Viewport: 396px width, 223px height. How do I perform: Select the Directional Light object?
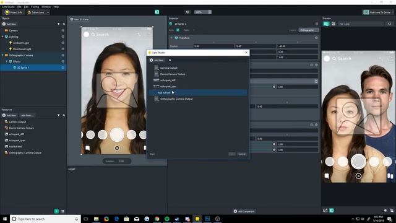22,49
